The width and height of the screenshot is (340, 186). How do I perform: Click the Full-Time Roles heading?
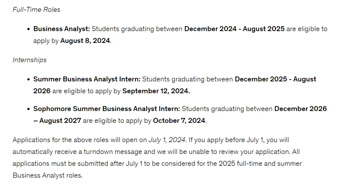(36, 9)
